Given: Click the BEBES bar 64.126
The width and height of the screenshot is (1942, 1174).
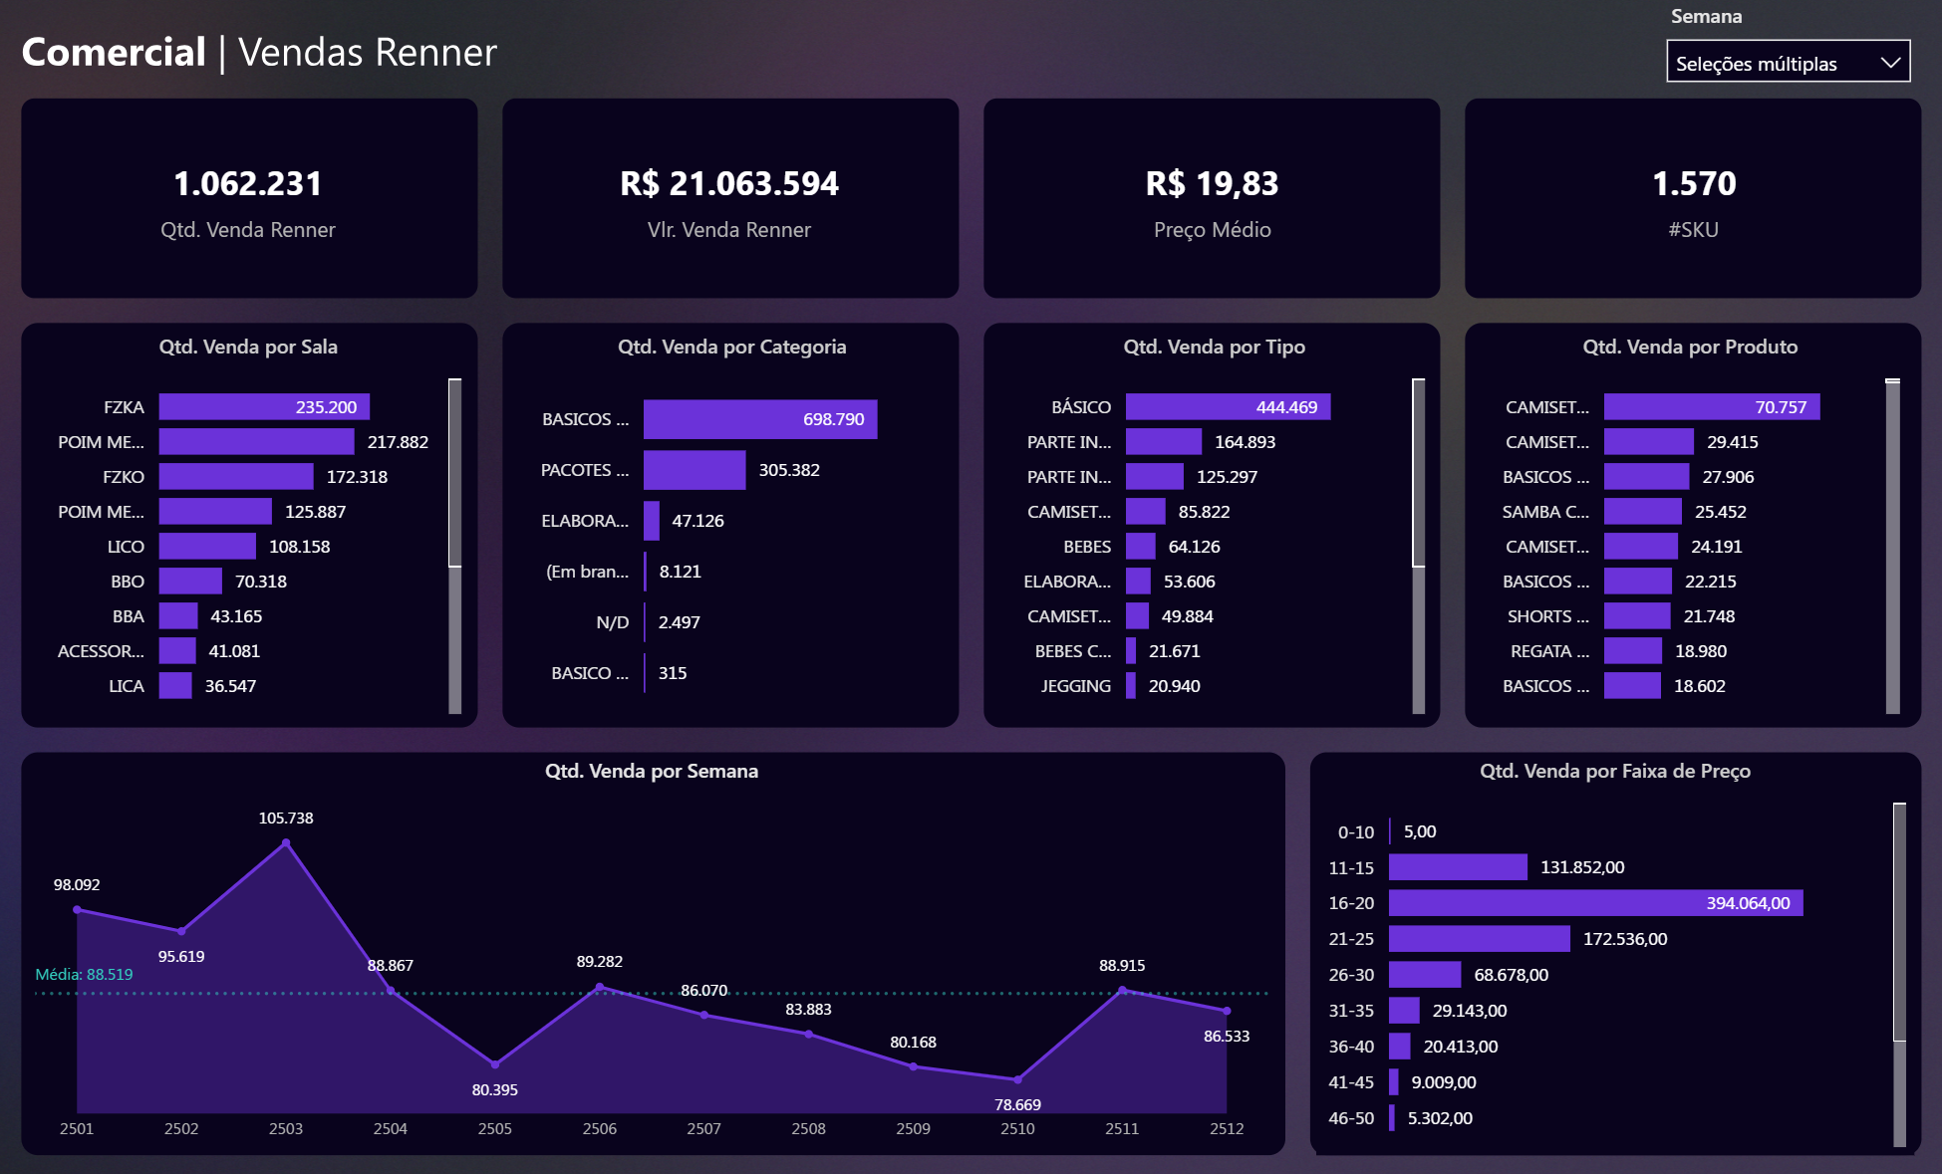Looking at the screenshot, I should click(x=1140, y=547).
